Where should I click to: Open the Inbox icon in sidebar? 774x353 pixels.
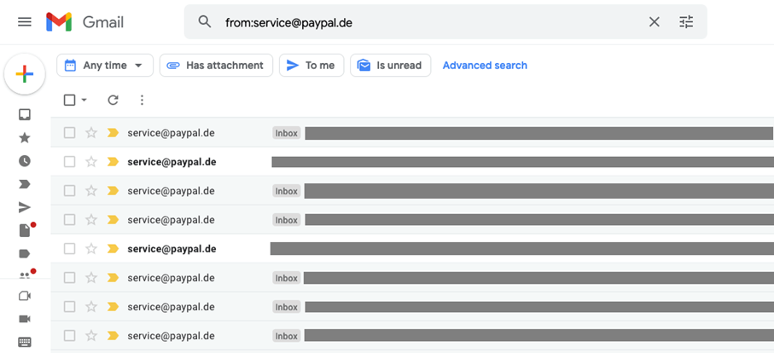coord(25,115)
